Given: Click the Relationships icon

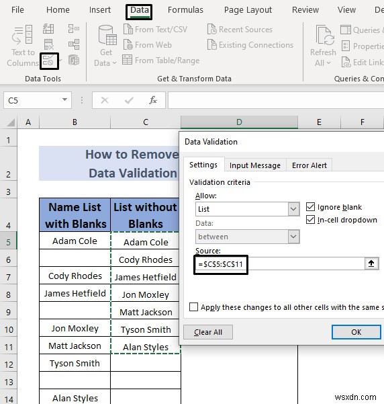Looking at the screenshot, I should pyautogui.click(x=74, y=44).
